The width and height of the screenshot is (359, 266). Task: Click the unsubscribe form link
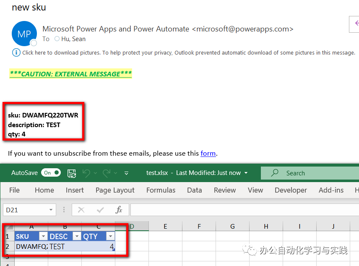(208, 153)
